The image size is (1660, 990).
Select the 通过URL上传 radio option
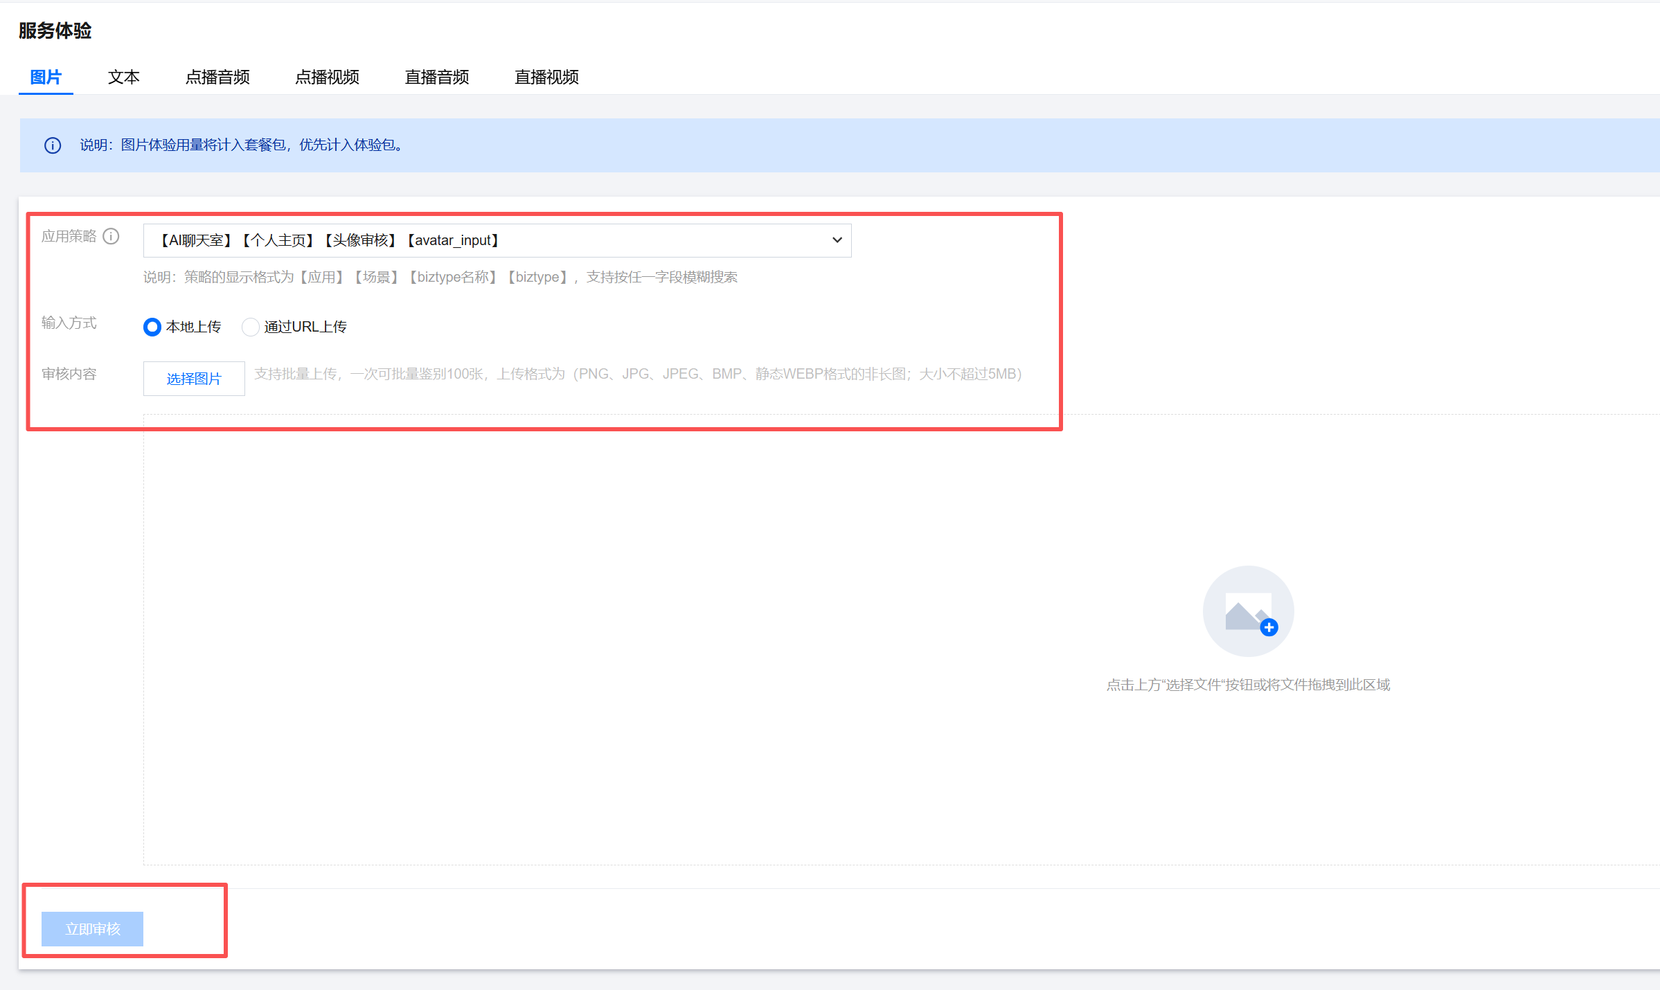tap(250, 327)
